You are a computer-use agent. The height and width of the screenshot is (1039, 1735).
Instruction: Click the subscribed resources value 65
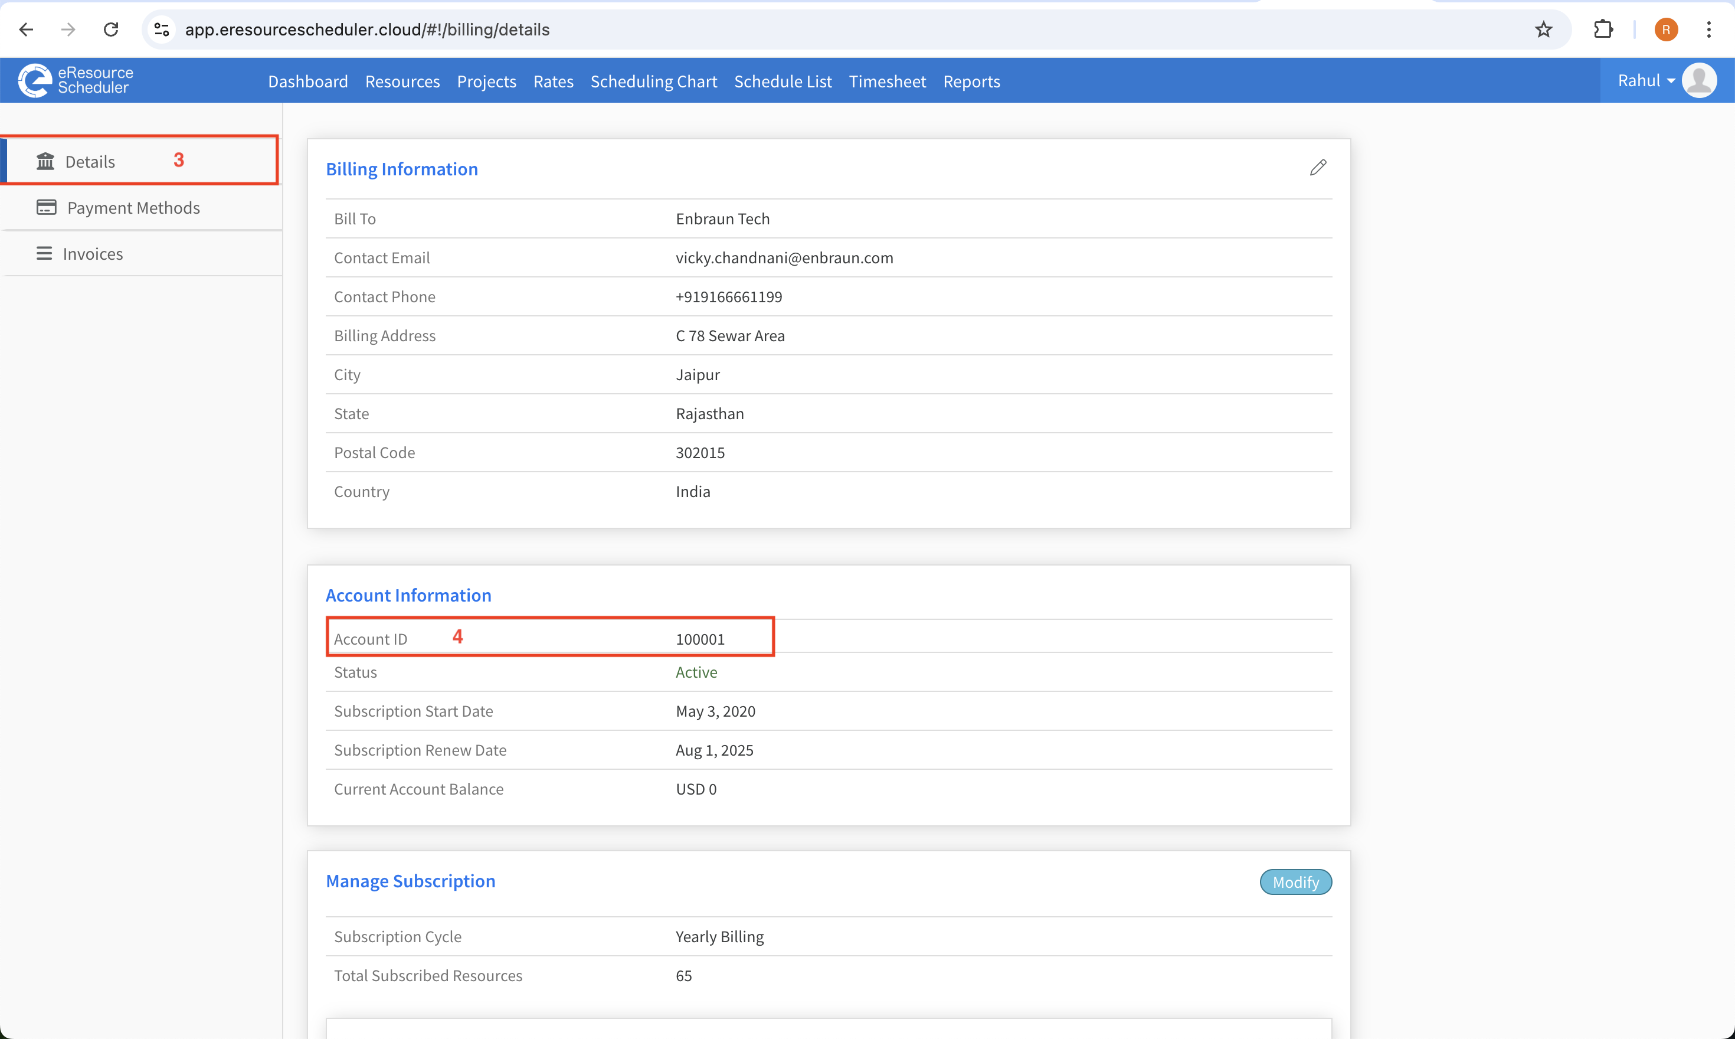click(x=684, y=976)
